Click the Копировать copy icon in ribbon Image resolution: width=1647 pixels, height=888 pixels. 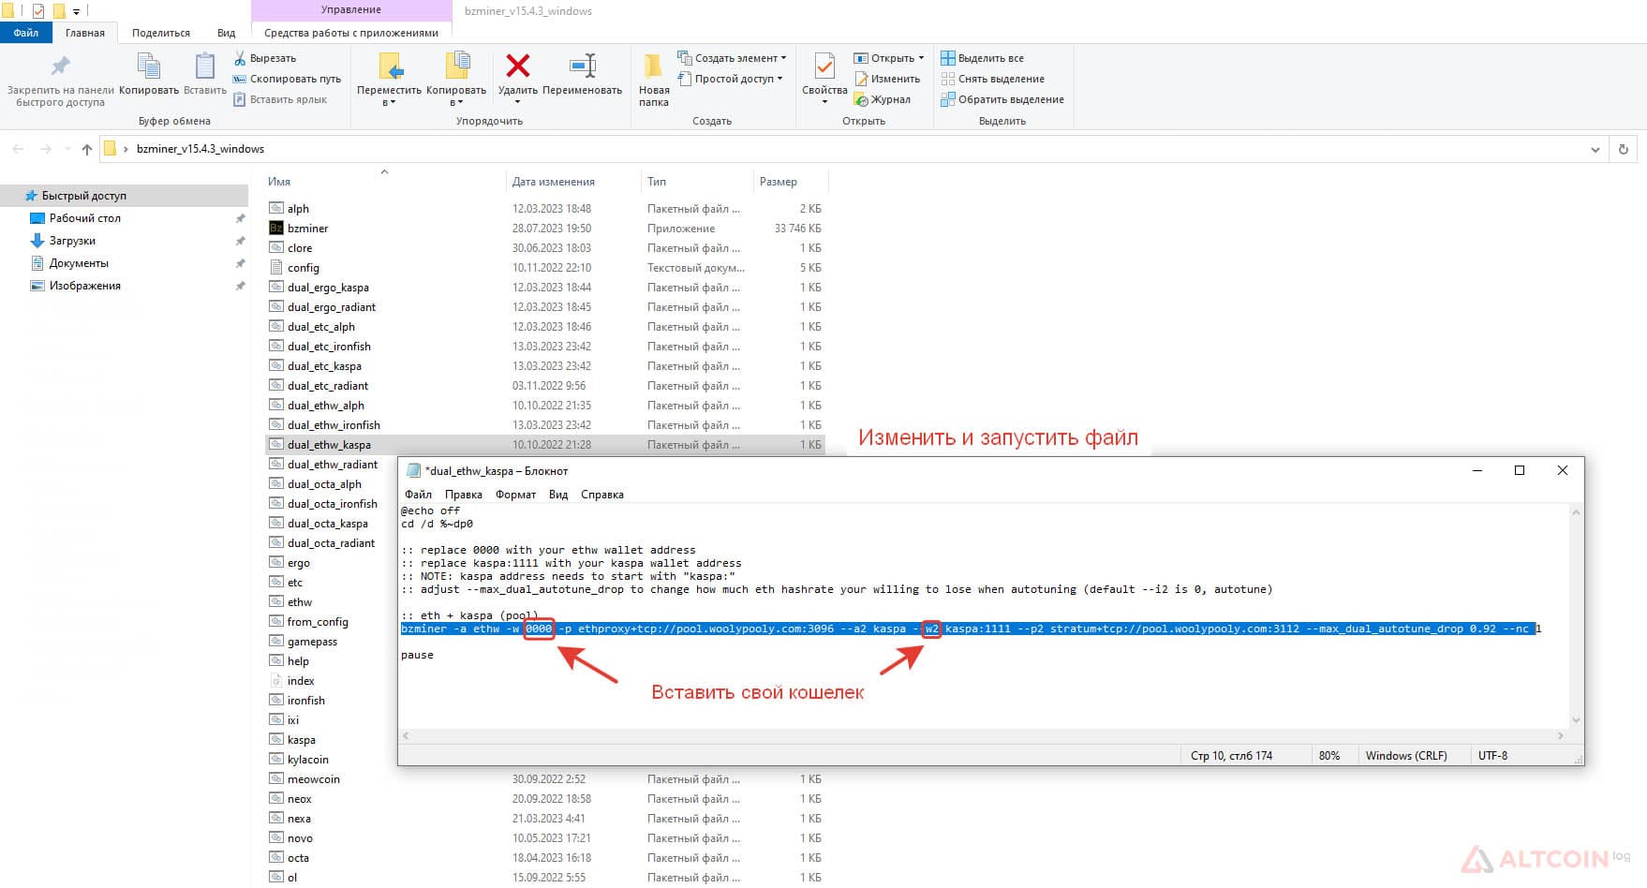click(x=148, y=66)
